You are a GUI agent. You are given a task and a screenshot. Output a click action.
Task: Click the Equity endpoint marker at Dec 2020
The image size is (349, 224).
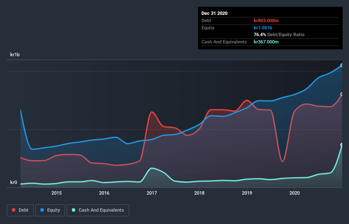(342, 66)
